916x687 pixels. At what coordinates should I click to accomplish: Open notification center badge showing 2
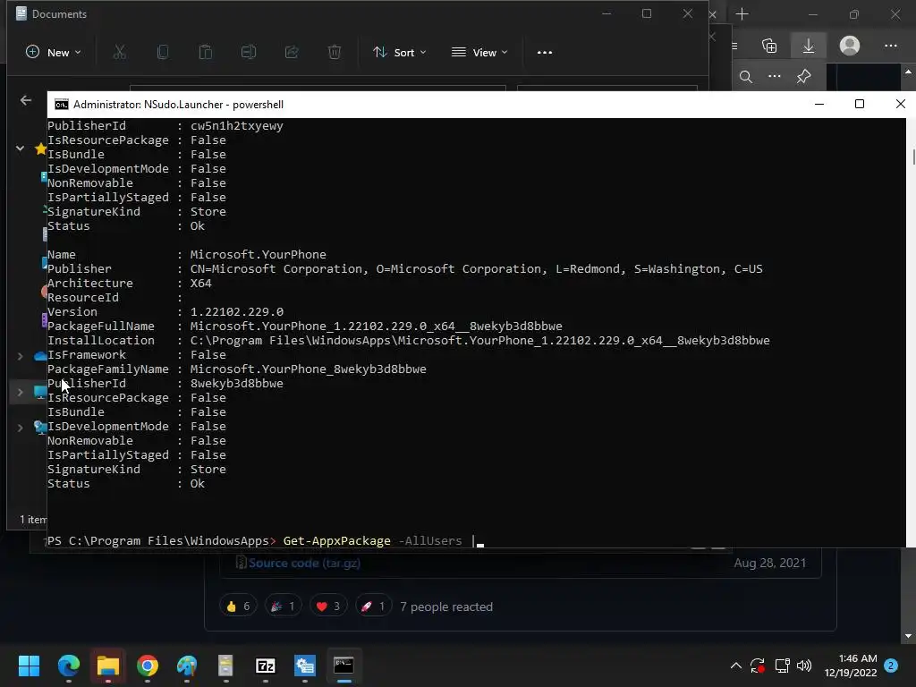pos(891,666)
